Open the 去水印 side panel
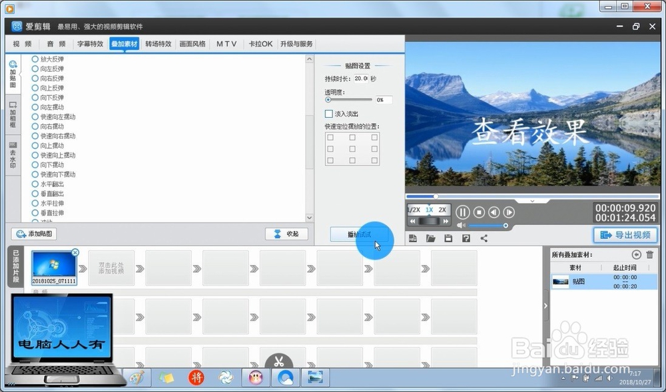The height and width of the screenshot is (392, 666). point(13,155)
